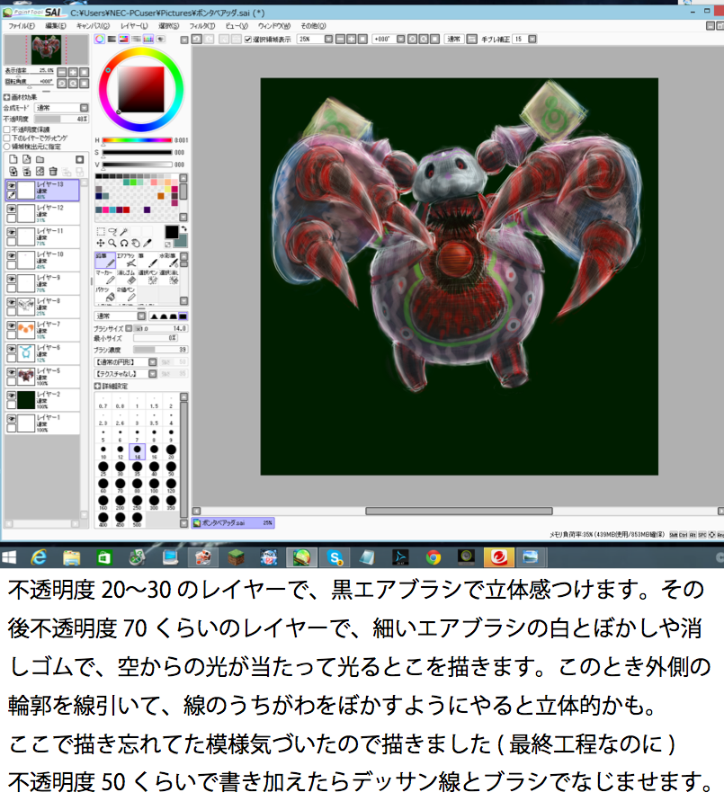Open the レイヤー(L) menu
This screenshot has height=801, width=724.
click(134, 25)
